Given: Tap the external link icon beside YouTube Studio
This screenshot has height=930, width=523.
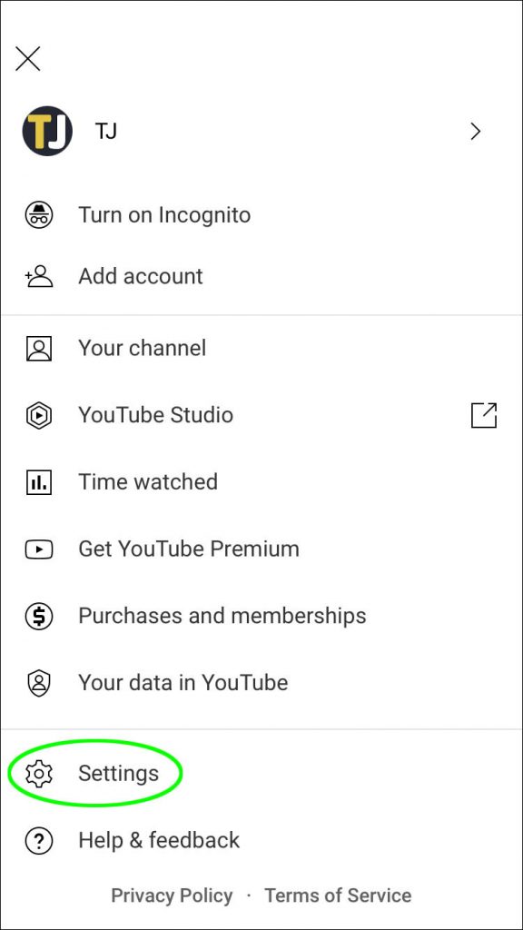Looking at the screenshot, I should 484,415.
